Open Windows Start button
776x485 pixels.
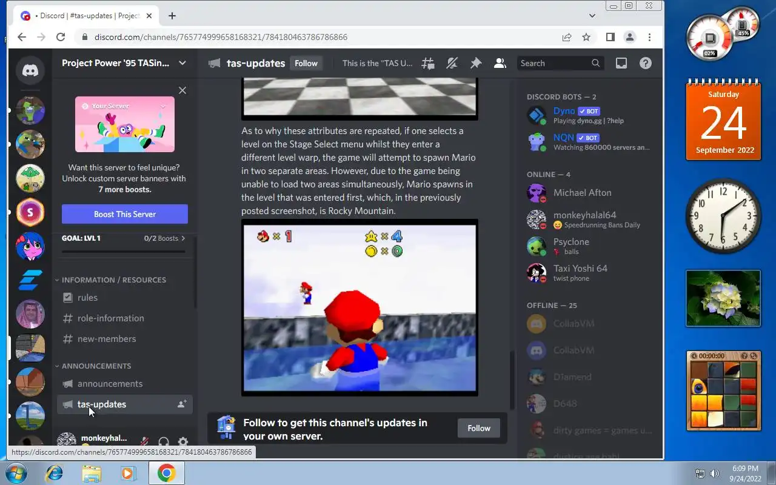[x=16, y=473]
